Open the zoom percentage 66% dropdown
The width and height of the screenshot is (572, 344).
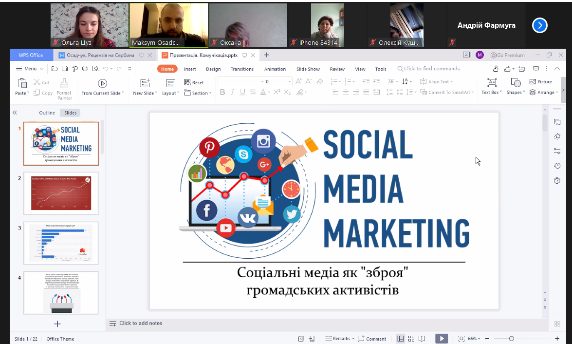click(x=474, y=339)
